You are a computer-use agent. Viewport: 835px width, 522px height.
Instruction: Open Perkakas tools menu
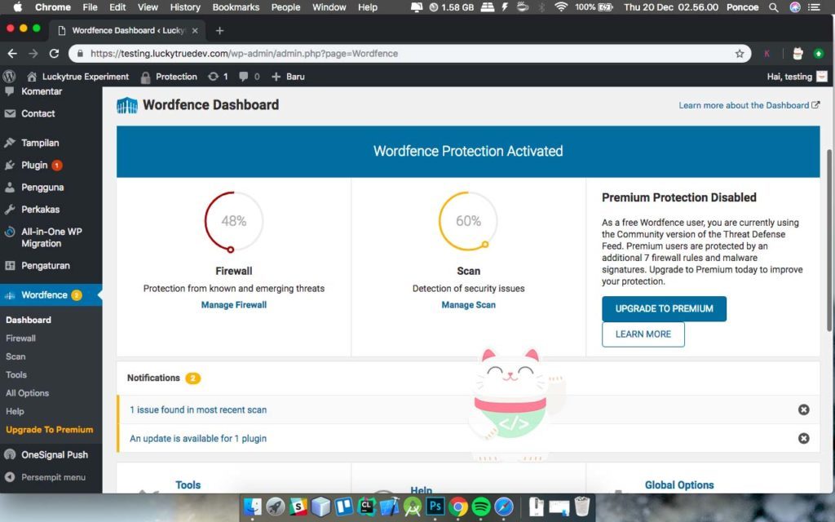(x=40, y=210)
